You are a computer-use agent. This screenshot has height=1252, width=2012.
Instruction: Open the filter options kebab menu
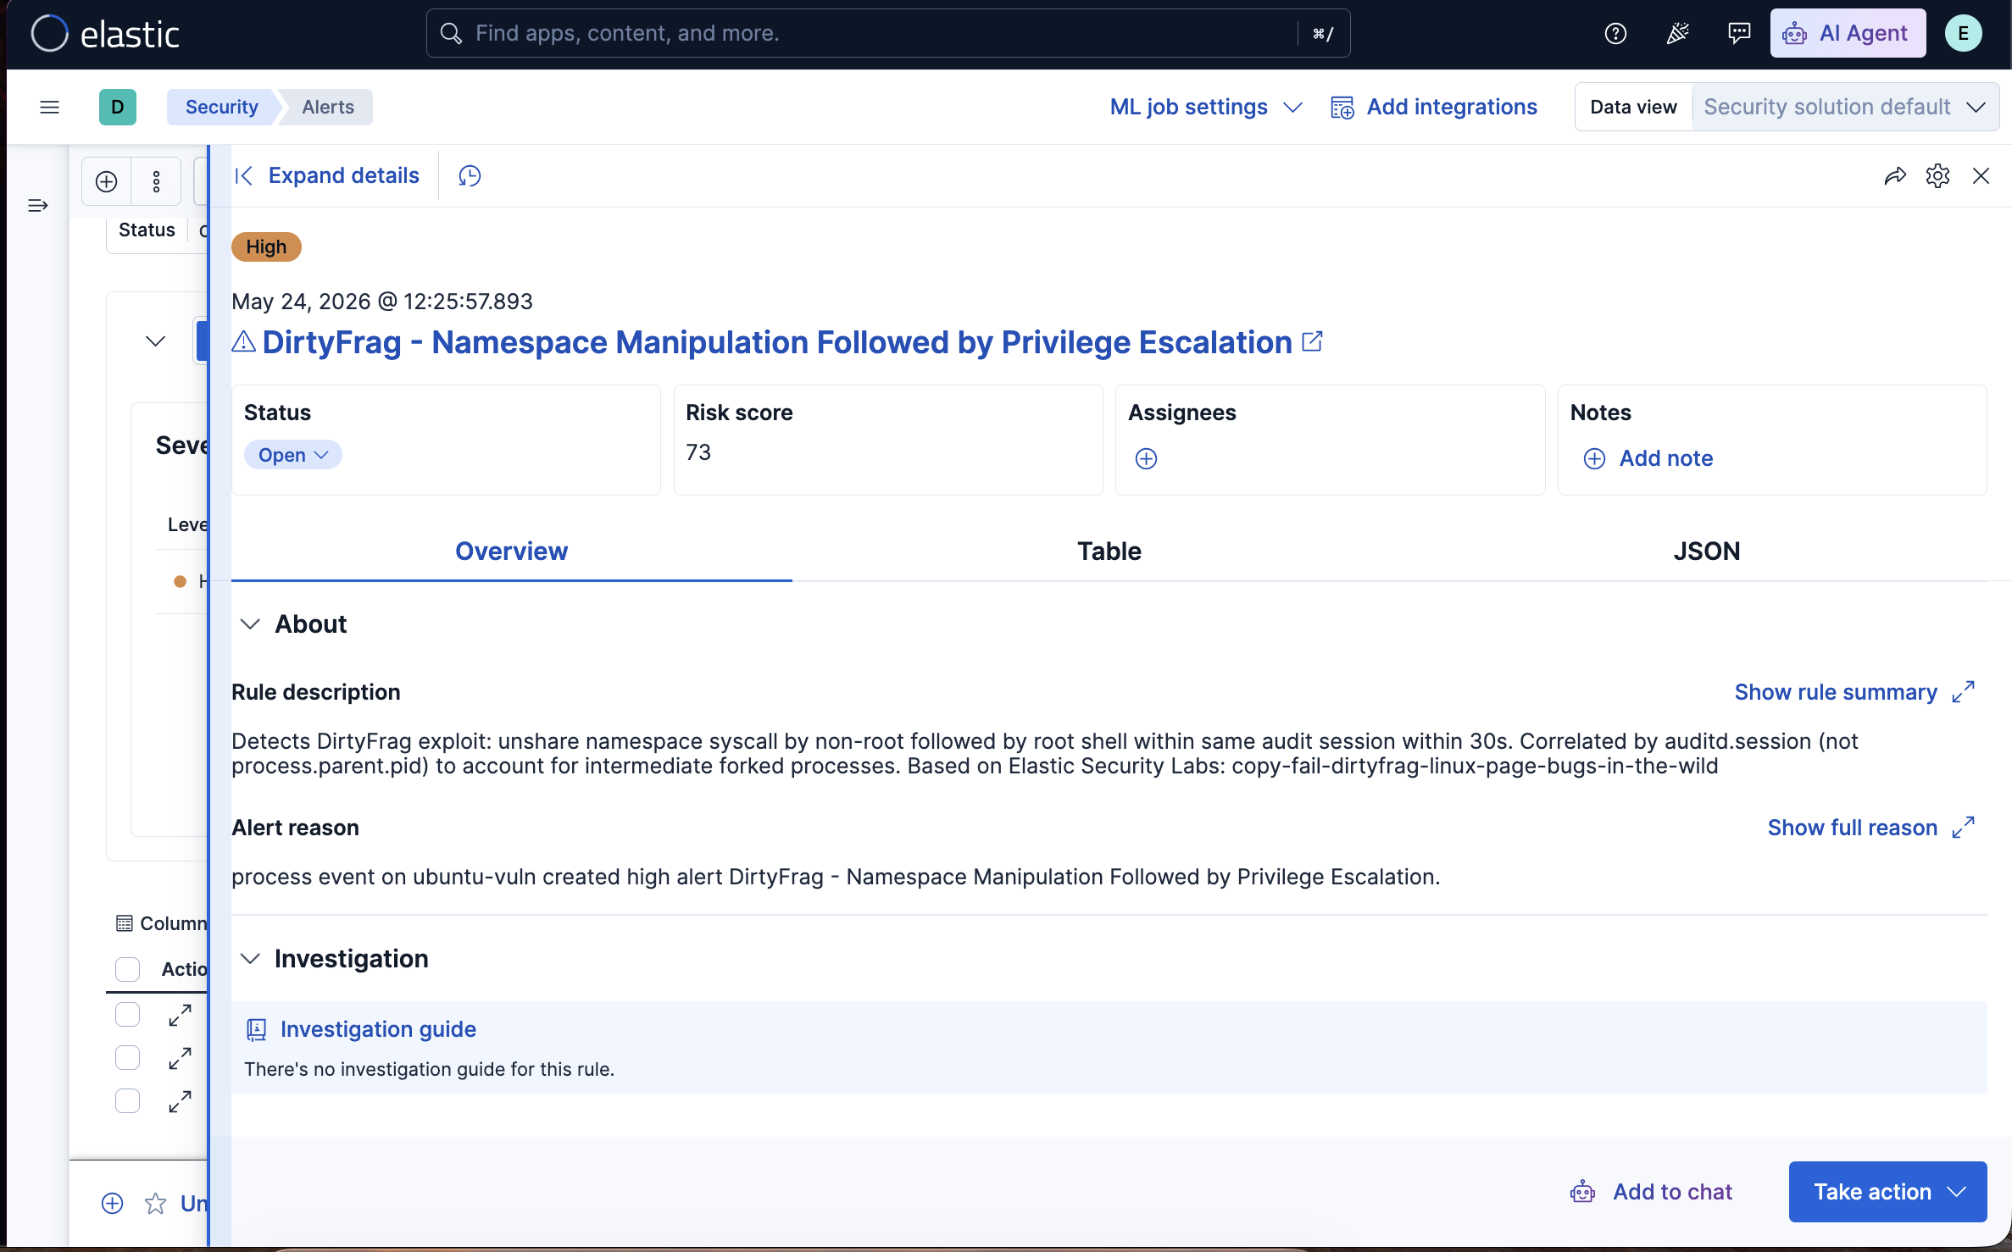coord(156,181)
